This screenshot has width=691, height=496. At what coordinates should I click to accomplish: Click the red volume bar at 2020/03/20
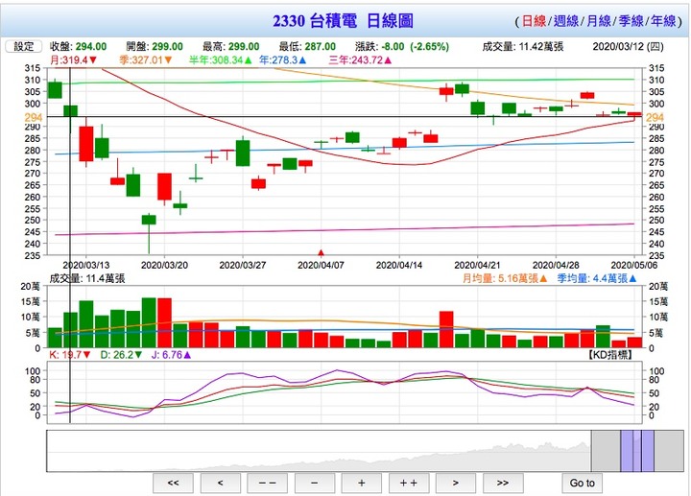pos(164,323)
